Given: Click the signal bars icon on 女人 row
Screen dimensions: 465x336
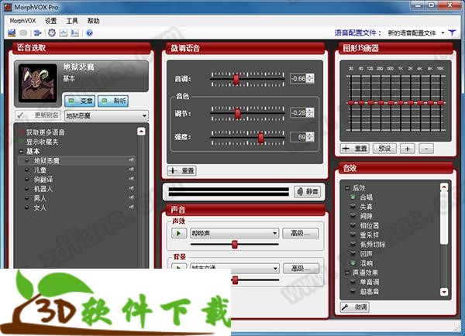Looking at the screenshot, I should (x=132, y=207).
